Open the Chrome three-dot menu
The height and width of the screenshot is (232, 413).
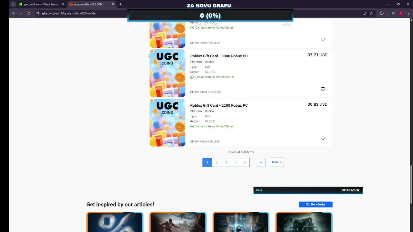(x=408, y=13)
